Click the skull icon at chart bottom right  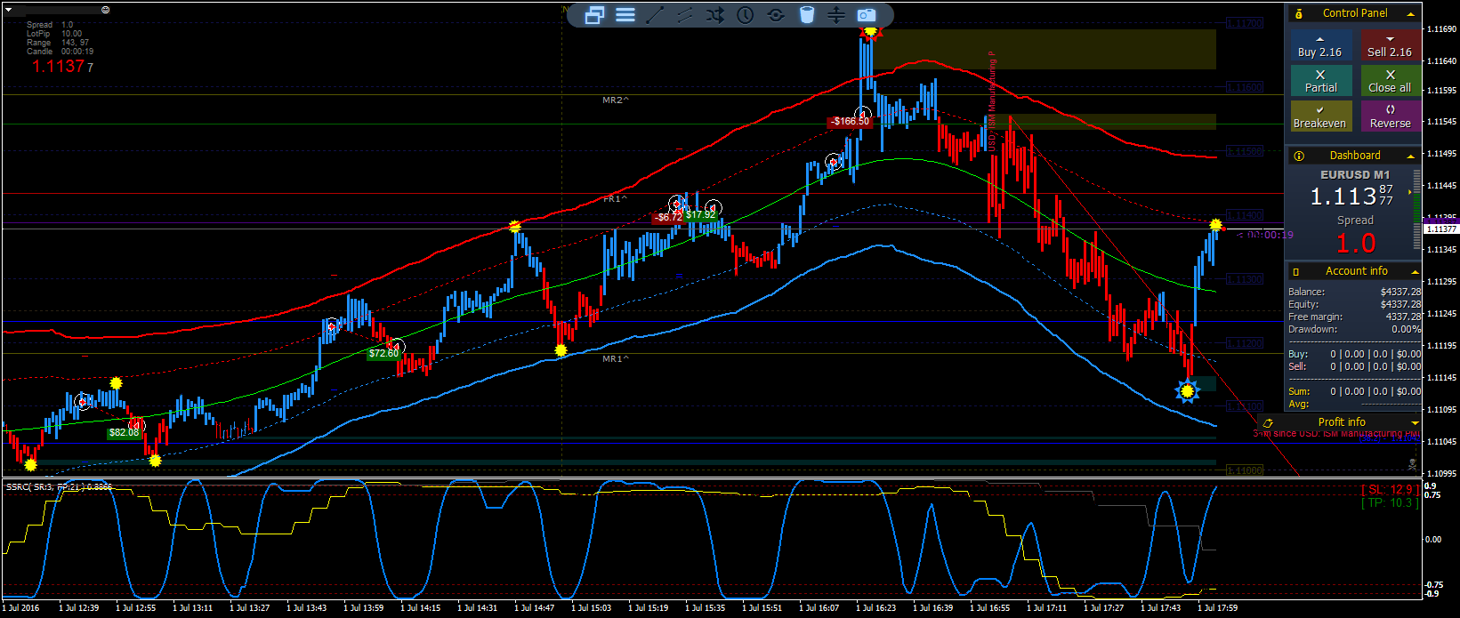1412,464
